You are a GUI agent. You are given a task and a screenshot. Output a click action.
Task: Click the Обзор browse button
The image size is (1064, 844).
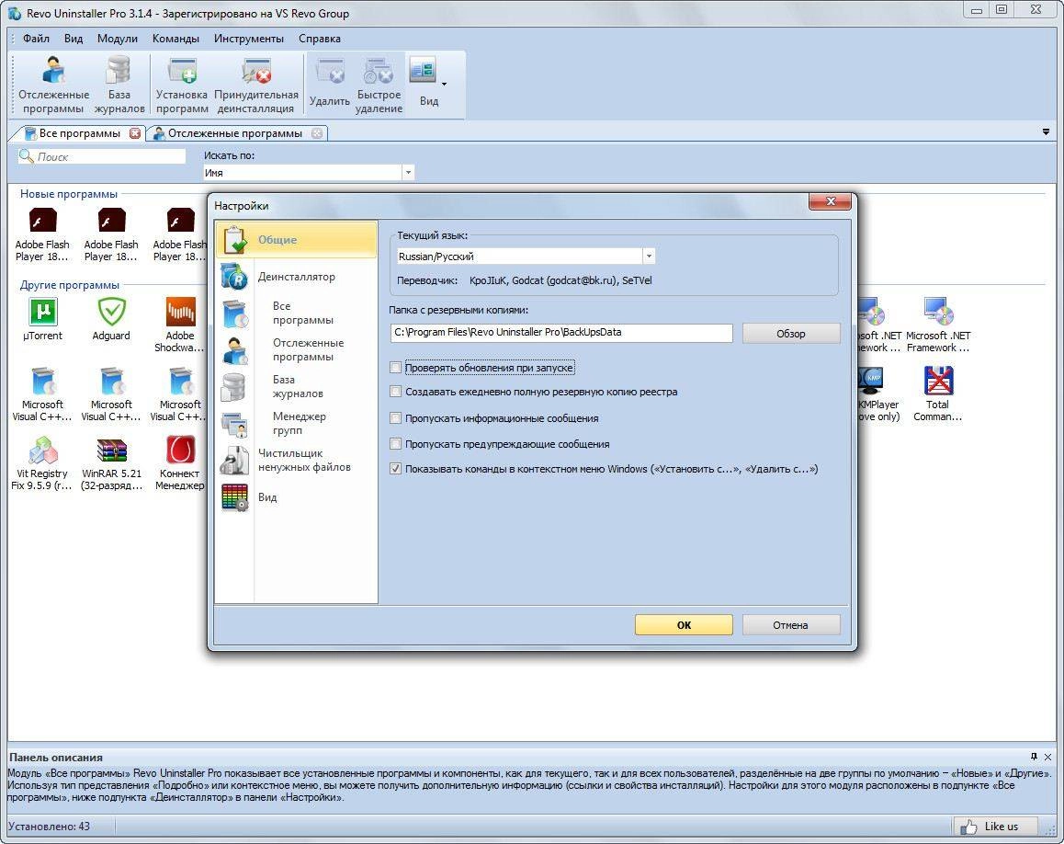click(x=791, y=334)
